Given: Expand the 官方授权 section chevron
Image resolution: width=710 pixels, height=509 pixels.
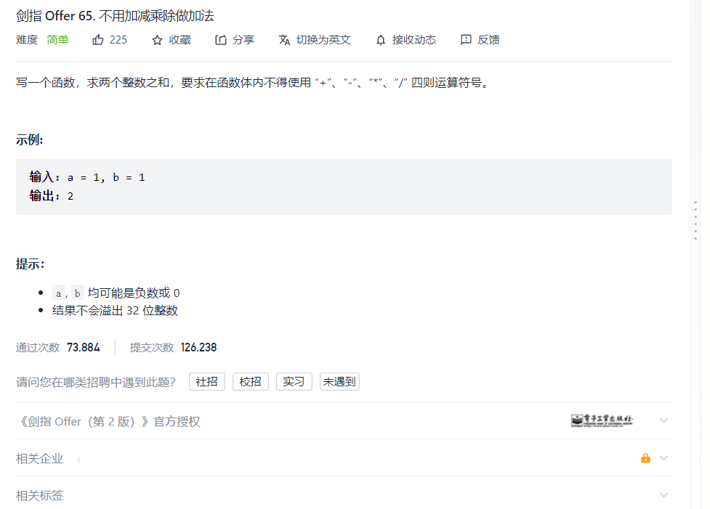Looking at the screenshot, I should point(663,420).
